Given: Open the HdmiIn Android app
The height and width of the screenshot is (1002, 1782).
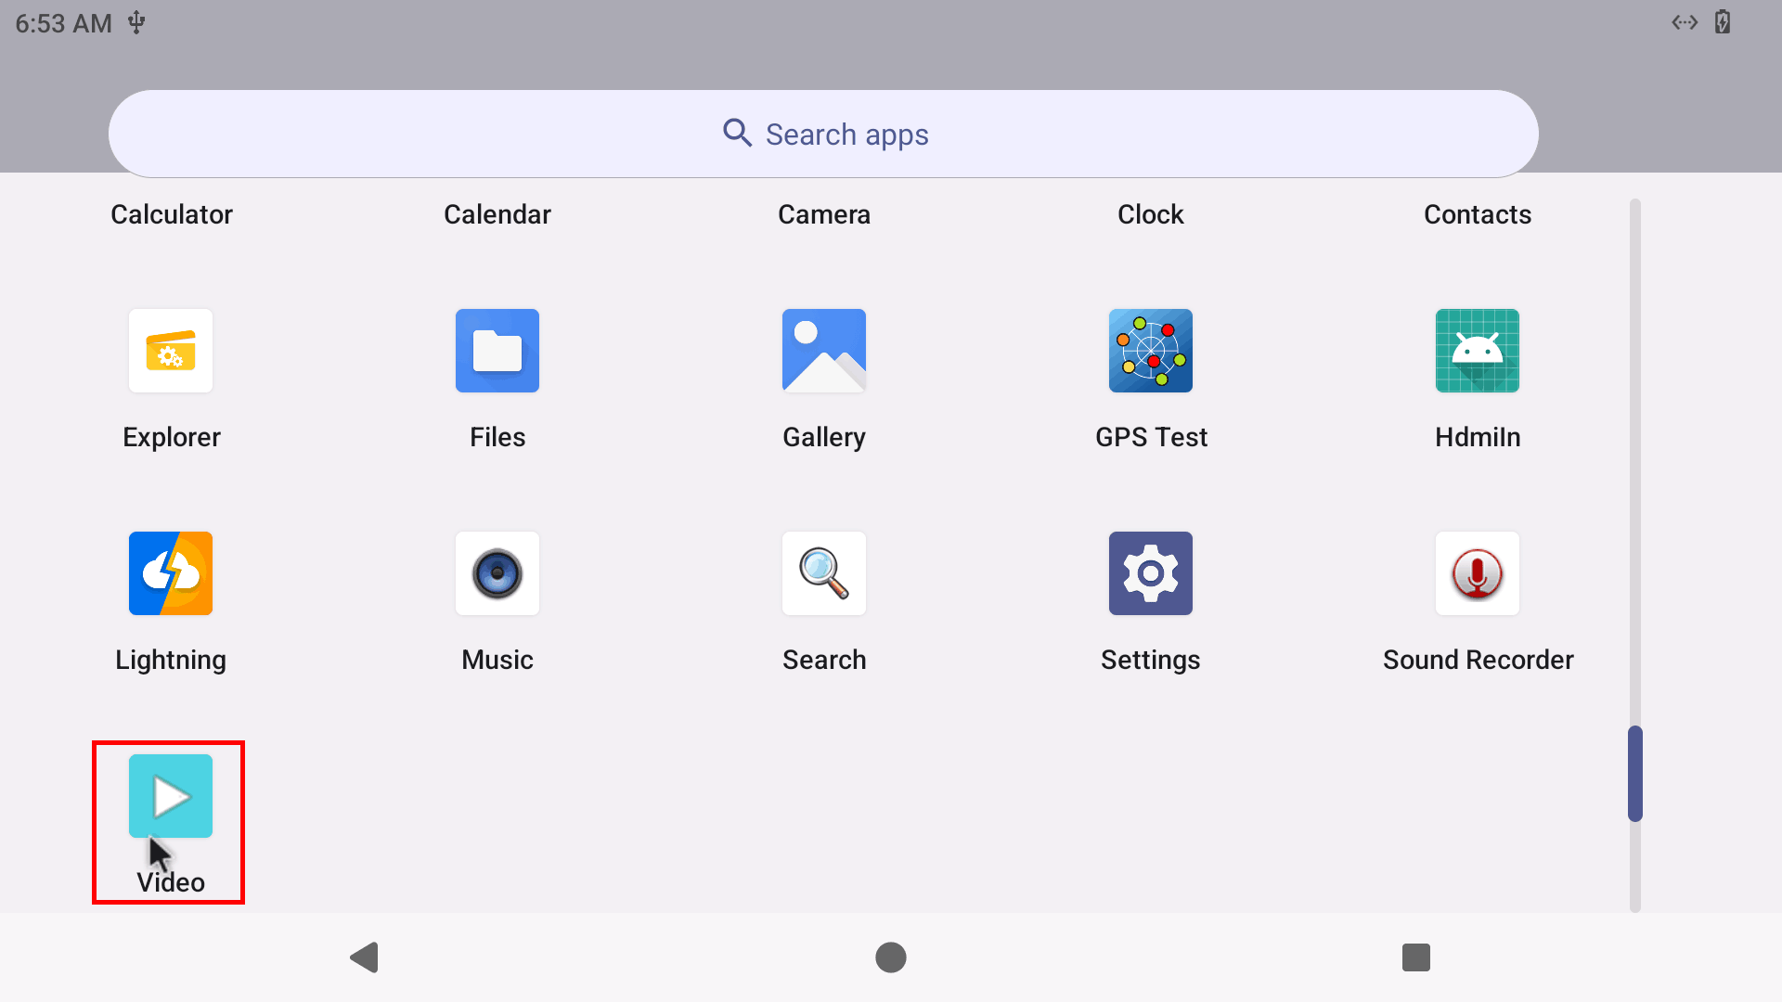Looking at the screenshot, I should point(1478,351).
